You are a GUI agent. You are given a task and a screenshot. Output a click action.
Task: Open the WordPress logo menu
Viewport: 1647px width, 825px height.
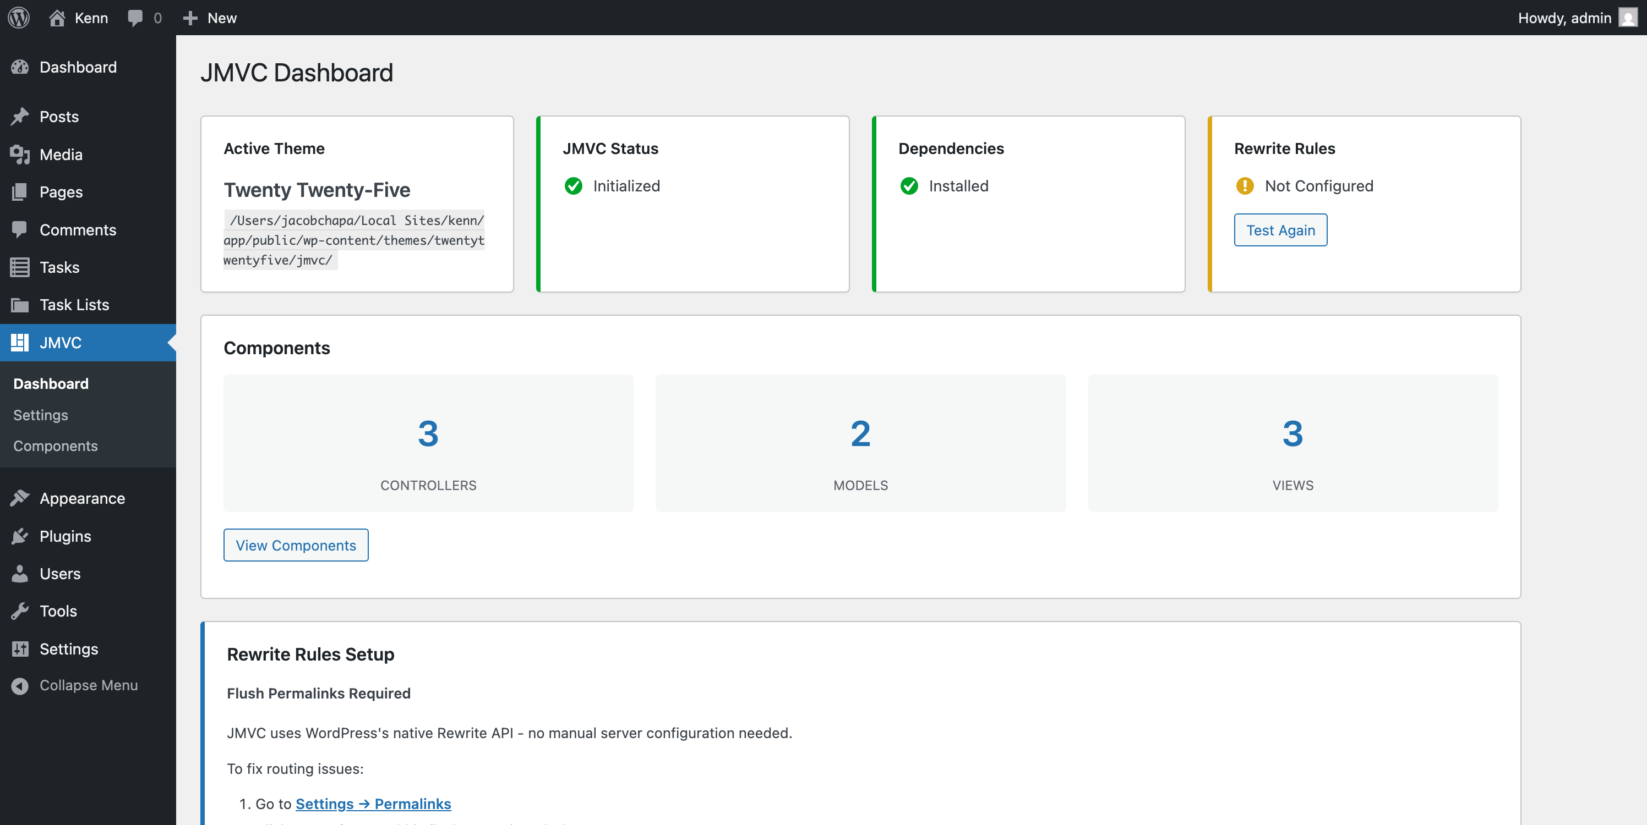point(19,17)
